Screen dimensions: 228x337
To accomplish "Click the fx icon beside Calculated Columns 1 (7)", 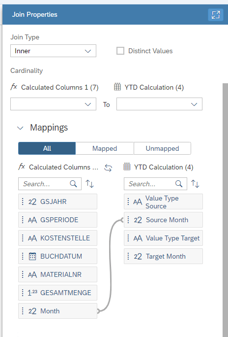I will pos(14,87).
